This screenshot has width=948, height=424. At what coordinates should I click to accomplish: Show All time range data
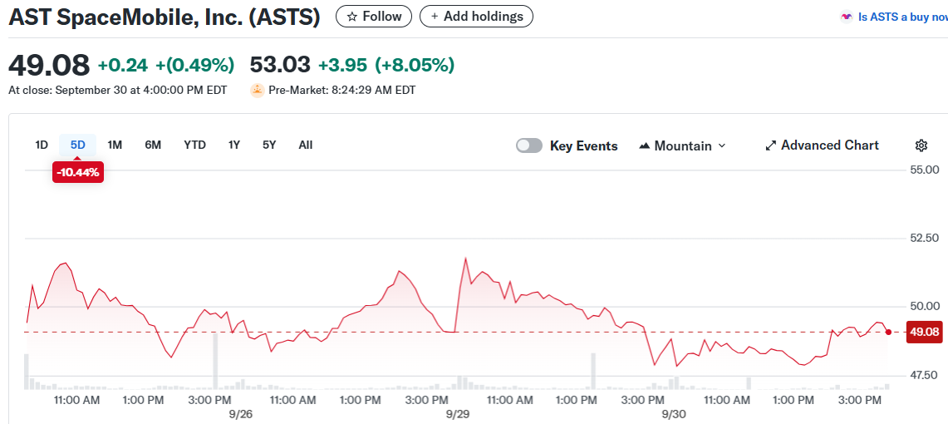pos(306,145)
